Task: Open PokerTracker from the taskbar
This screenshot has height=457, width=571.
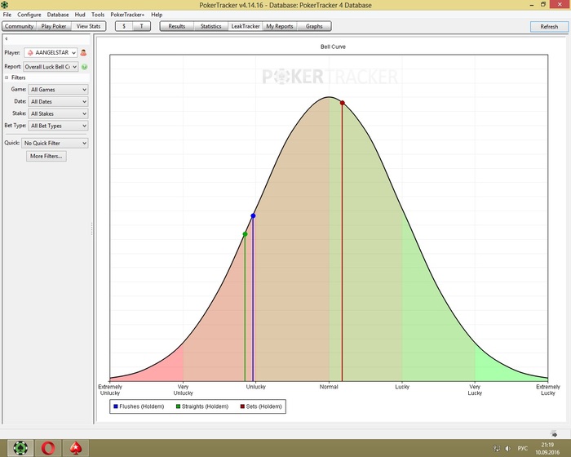Action: point(20,448)
